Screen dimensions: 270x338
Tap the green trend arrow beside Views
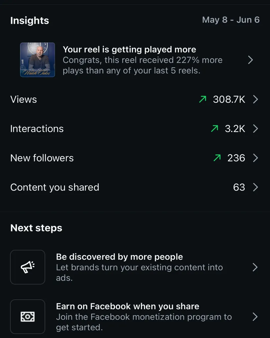point(202,99)
